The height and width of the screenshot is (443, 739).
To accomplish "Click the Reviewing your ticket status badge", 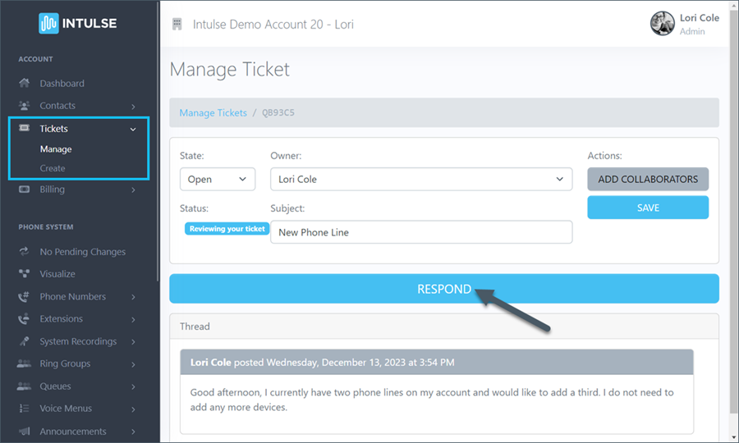I will (227, 229).
